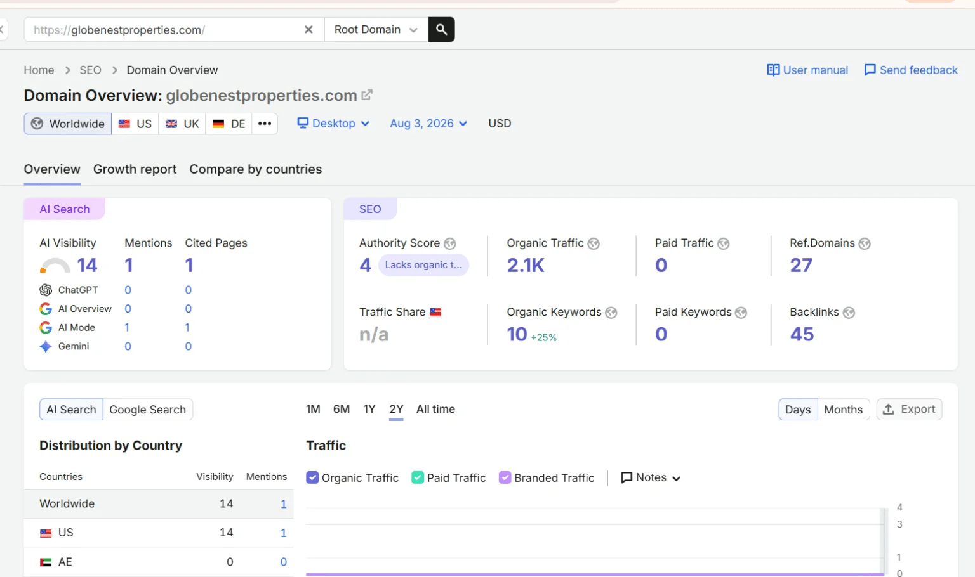
Task: Select the 1Y time range
Action: point(369,409)
